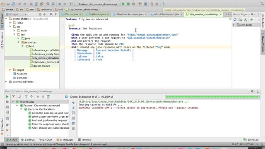Select the 'doctor' breadcrumb
265x149 pixels.
(8, 10)
